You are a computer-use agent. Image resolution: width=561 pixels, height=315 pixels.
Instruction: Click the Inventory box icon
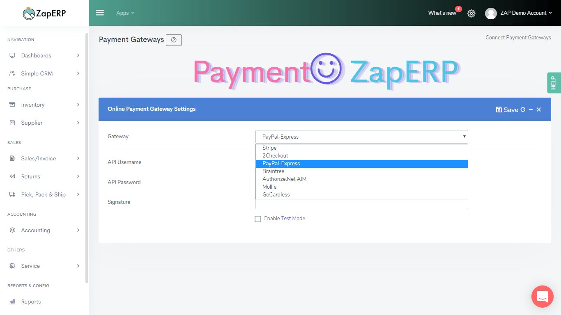pos(12,105)
